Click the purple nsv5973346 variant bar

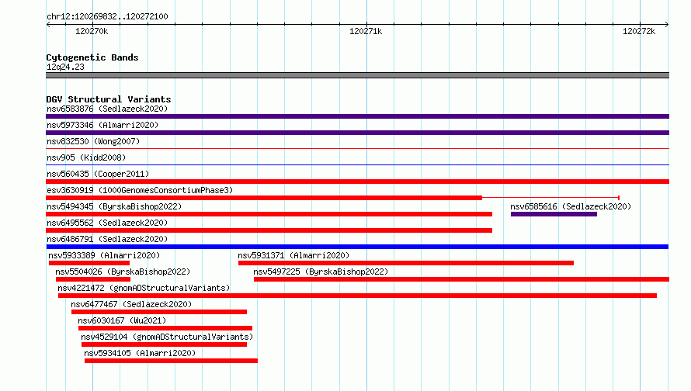pos(357,133)
